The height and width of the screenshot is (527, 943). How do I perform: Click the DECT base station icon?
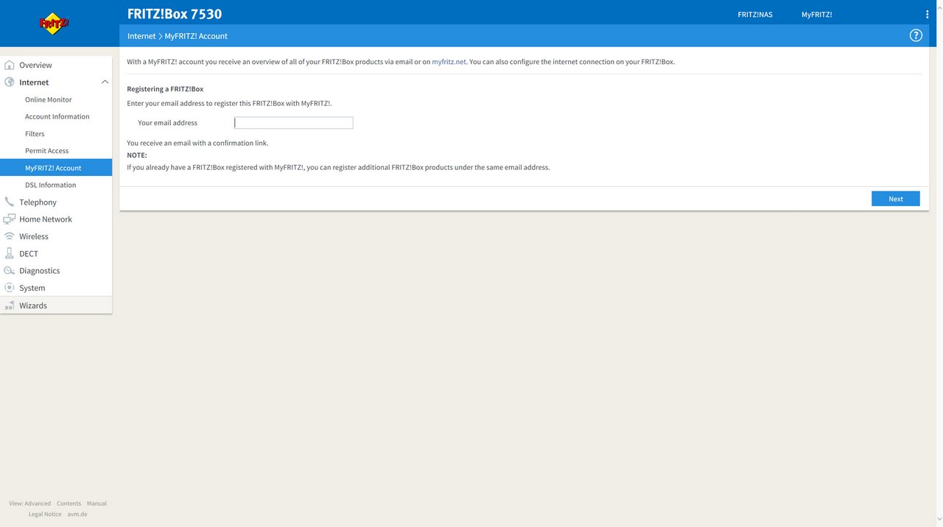pos(9,253)
